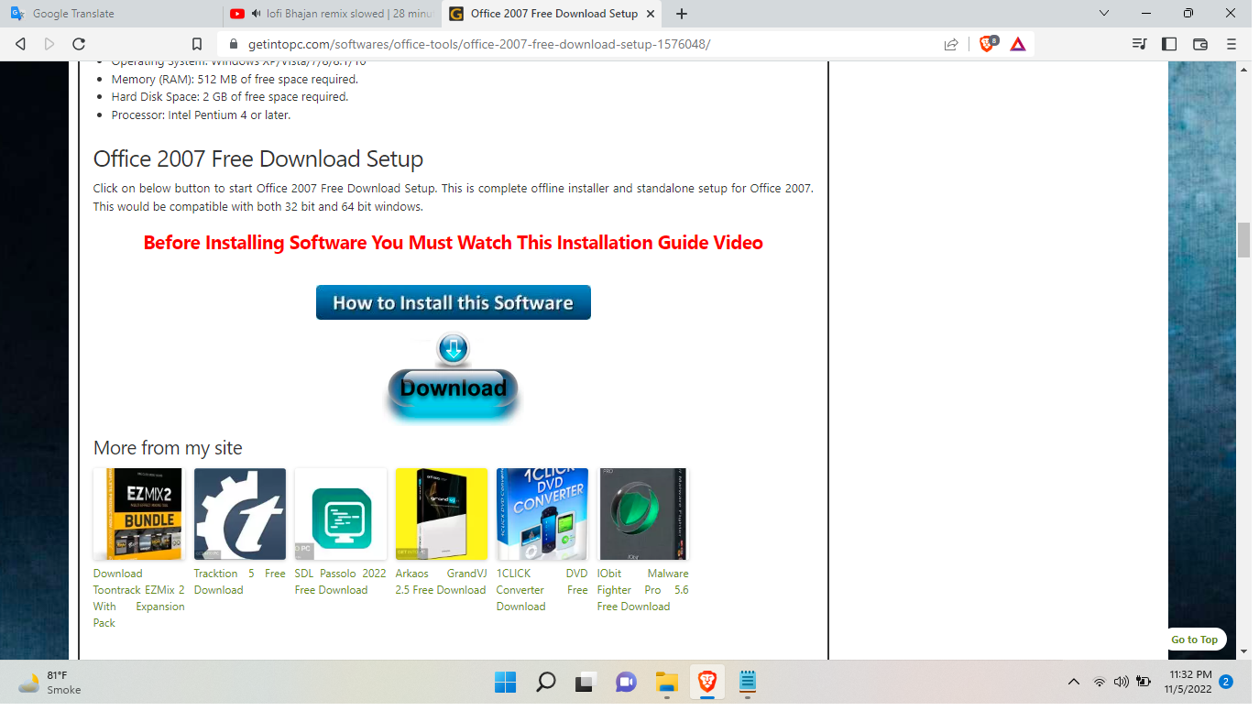Open the IObit Malware Fighter thumbnail
Image resolution: width=1259 pixels, height=711 pixels.
point(643,514)
